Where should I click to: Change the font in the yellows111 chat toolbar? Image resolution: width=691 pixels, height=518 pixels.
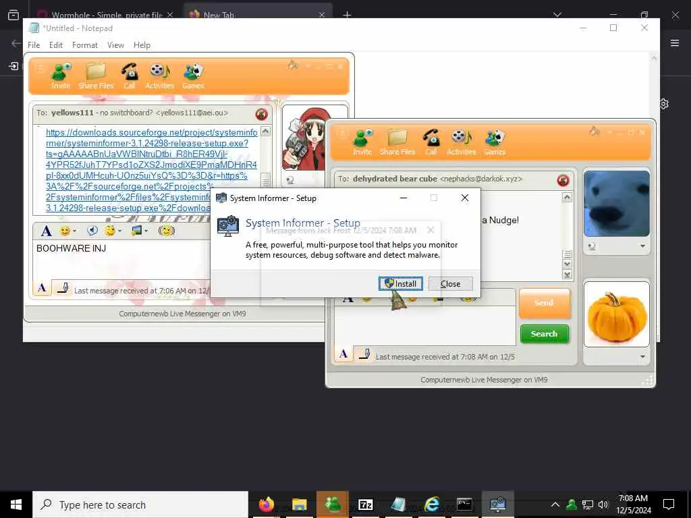tap(47, 231)
